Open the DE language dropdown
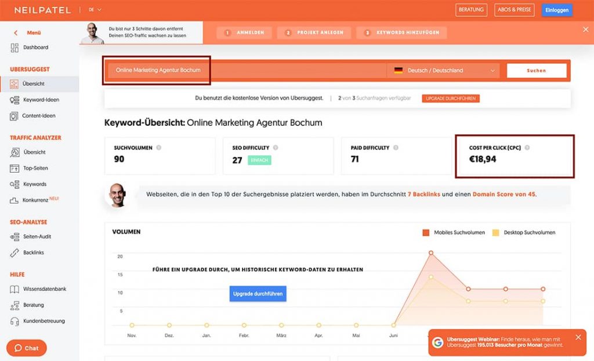Viewport: 594px width, 361px height. tap(95, 10)
